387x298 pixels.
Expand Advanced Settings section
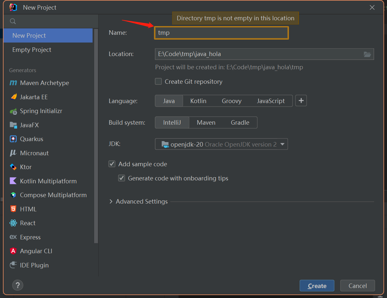[111, 202]
